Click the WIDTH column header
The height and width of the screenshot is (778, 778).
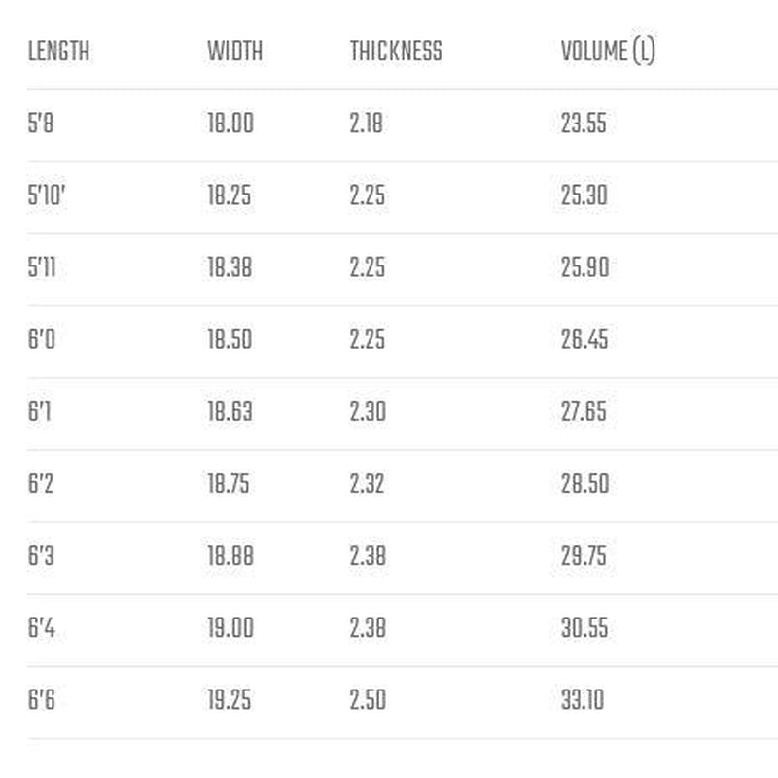[x=234, y=52]
